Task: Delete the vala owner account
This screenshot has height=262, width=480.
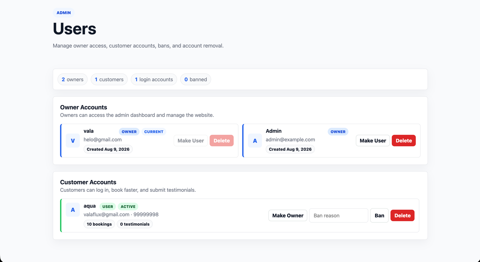Action: tap(222, 140)
